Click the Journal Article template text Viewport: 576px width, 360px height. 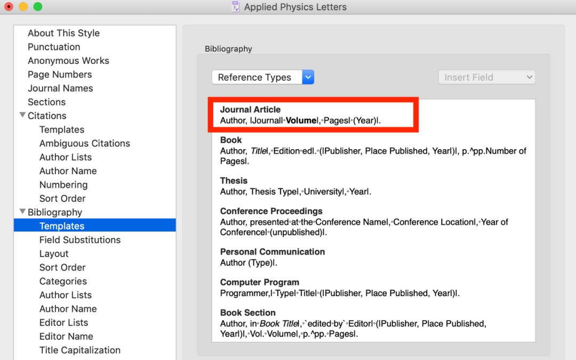point(300,121)
